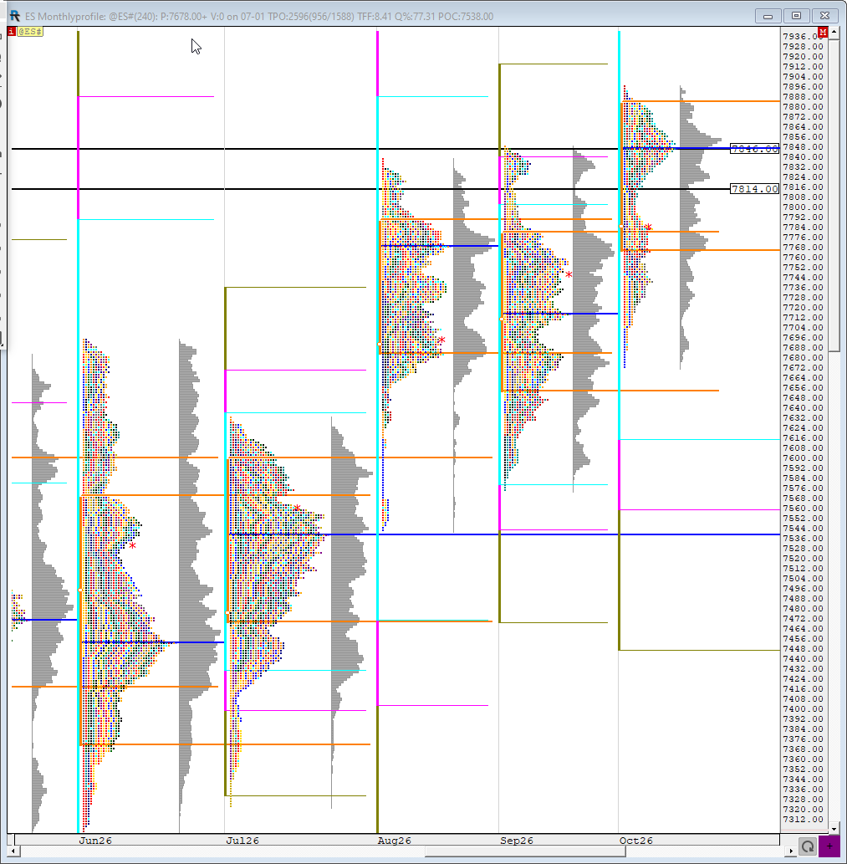Click the 7936.00 price on the scale

[803, 36]
